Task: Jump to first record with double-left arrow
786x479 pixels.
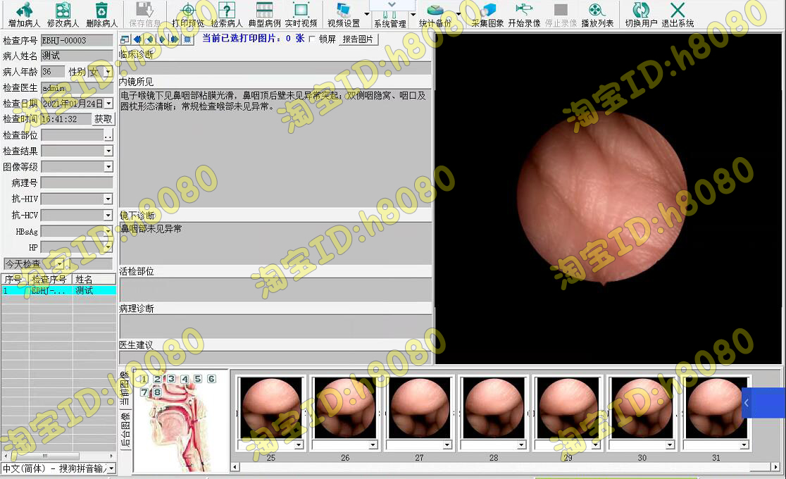Action: point(137,39)
